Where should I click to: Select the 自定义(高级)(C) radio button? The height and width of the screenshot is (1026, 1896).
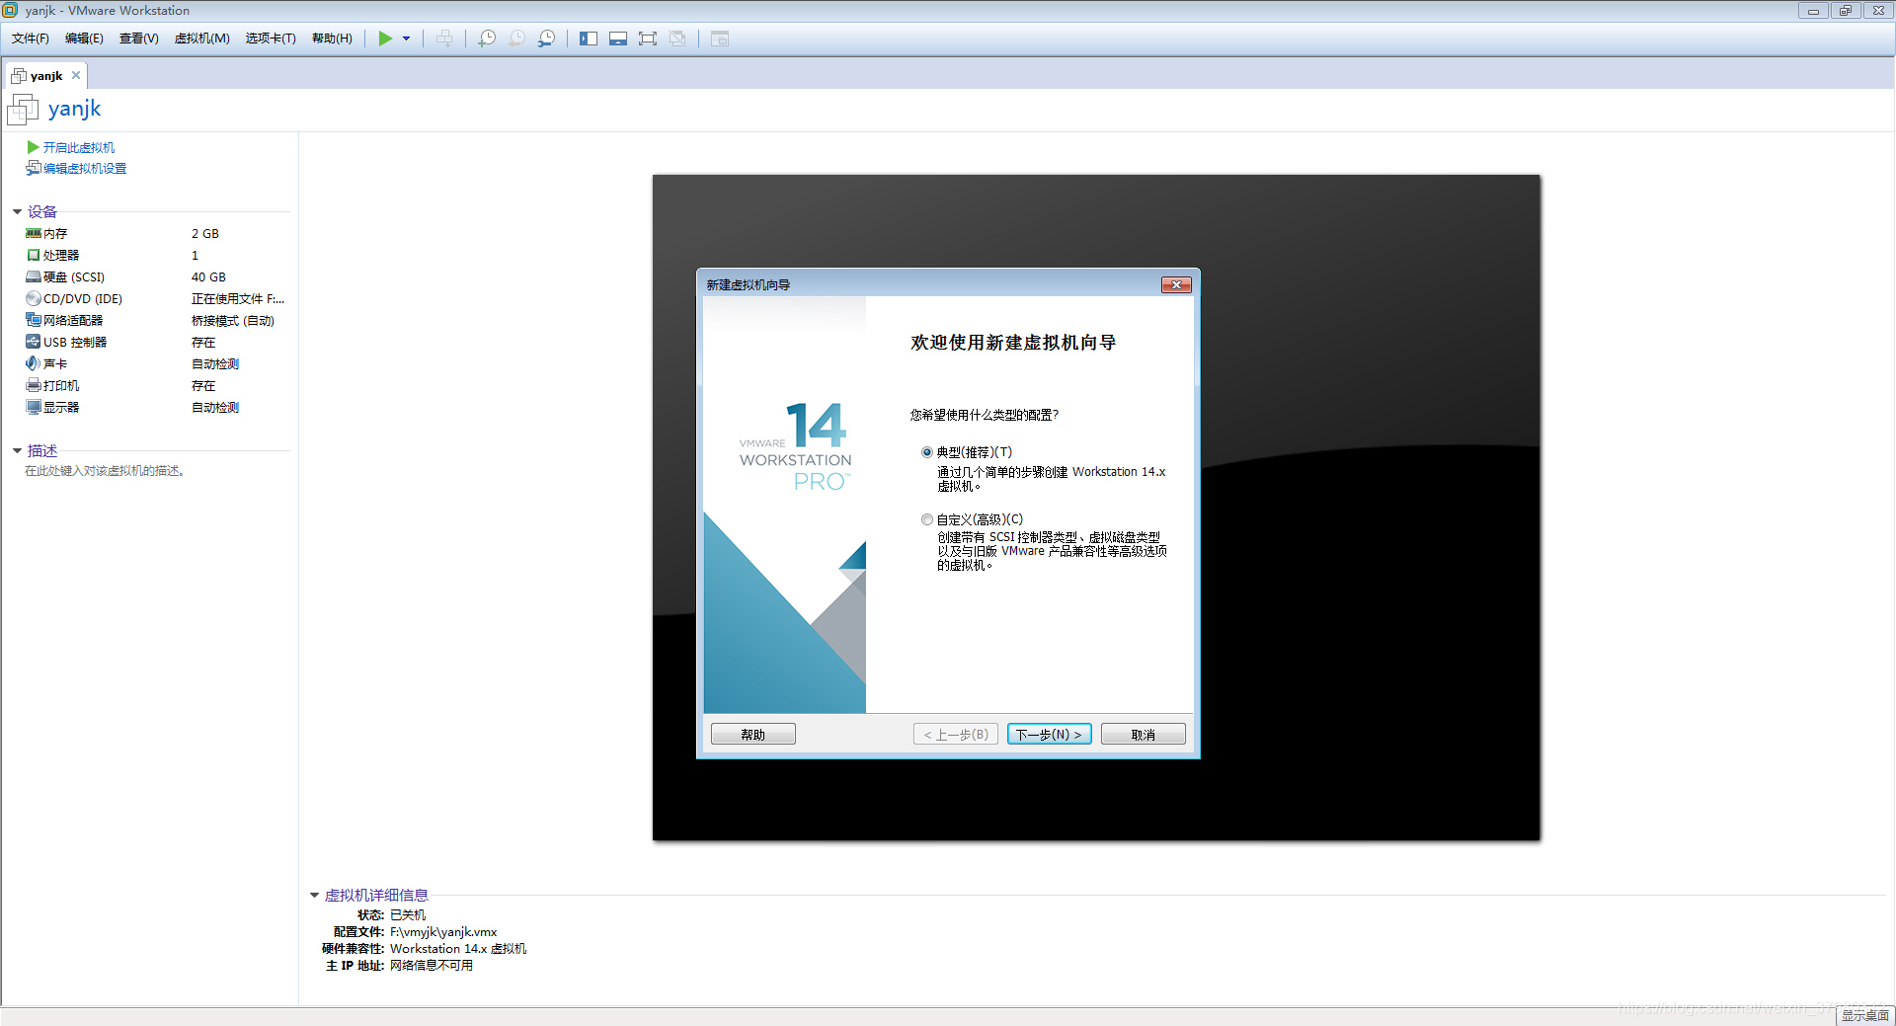[926, 519]
